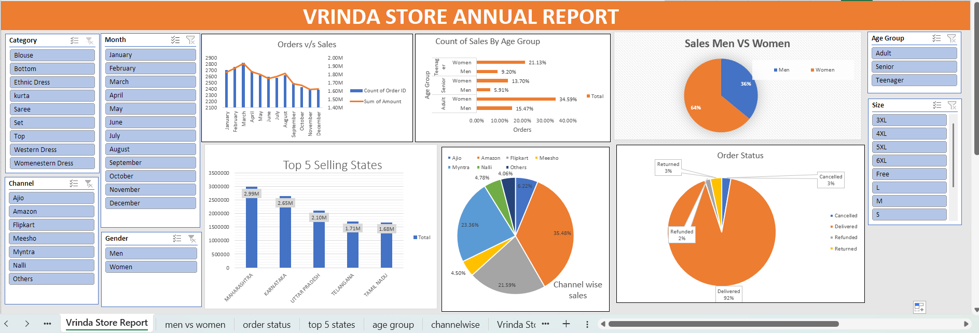Filter by Western Dress category
The width and height of the screenshot is (979, 333).
coord(52,150)
